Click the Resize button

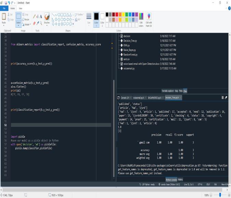26,19
